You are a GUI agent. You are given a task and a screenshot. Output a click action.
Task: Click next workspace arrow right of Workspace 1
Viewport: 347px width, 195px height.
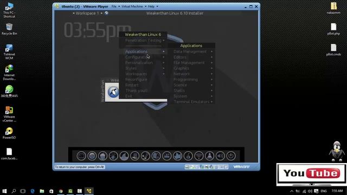coord(101,13)
